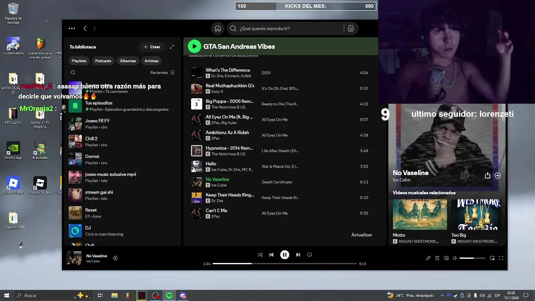Skip to the next track
Screen dimensions: 535x301
298,255
